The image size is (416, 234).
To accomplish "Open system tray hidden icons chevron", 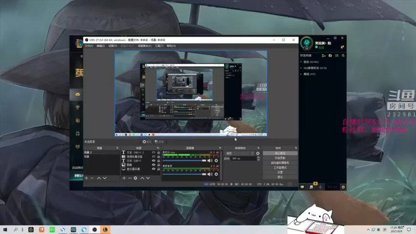I will tap(368, 230).
